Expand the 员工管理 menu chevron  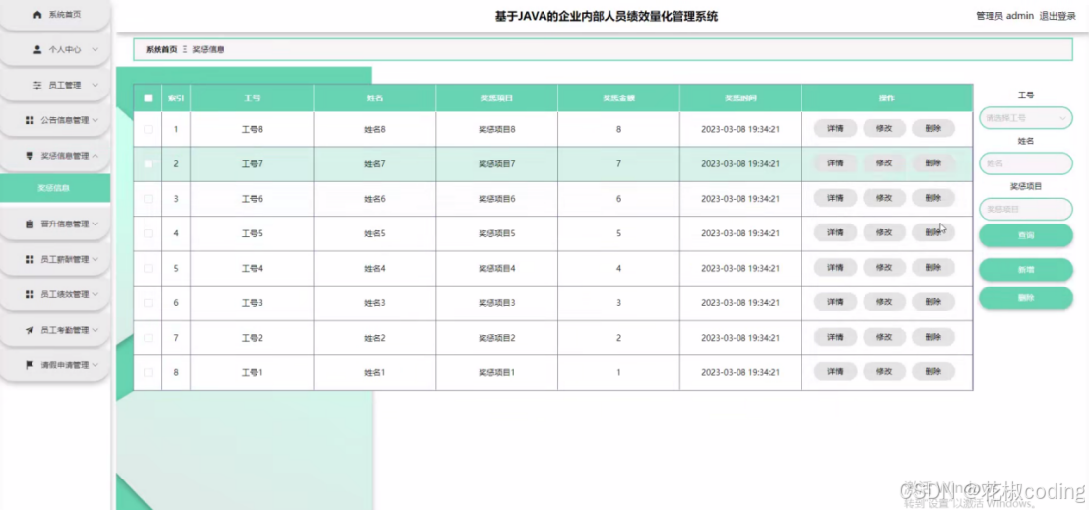click(96, 85)
